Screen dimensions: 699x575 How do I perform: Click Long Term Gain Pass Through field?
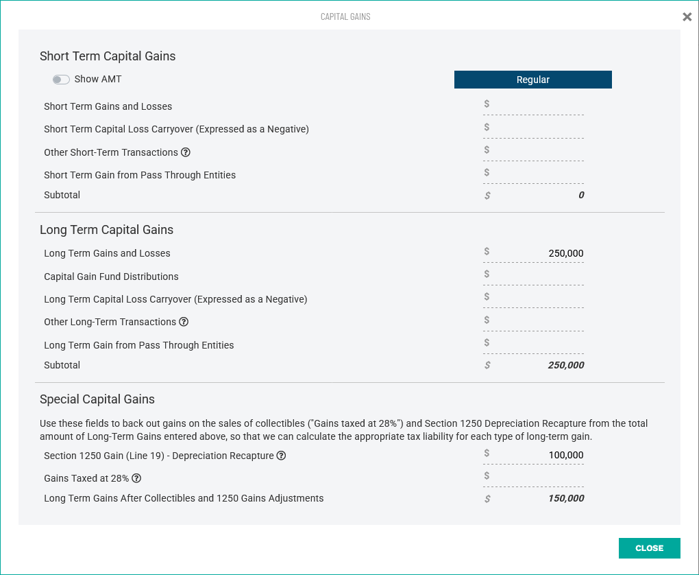pyautogui.click(x=537, y=344)
